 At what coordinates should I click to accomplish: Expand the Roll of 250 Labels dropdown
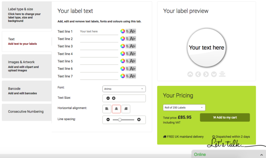184,108
